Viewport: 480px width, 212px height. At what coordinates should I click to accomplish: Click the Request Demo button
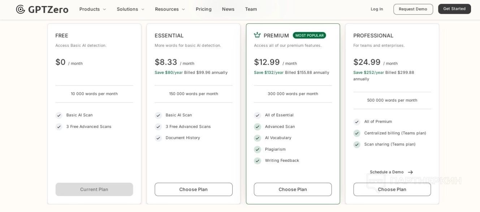click(413, 9)
